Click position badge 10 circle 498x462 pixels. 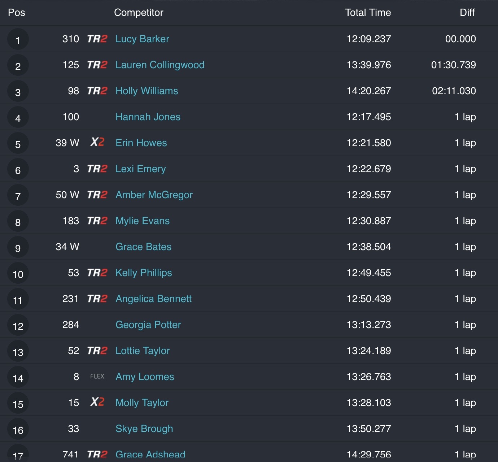(x=18, y=274)
